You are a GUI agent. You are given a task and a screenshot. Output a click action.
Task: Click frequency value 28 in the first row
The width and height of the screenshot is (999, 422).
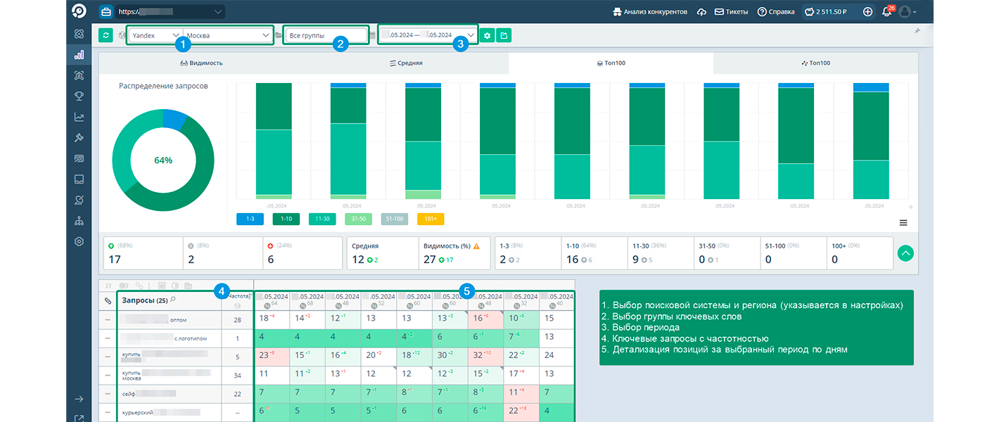(237, 320)
